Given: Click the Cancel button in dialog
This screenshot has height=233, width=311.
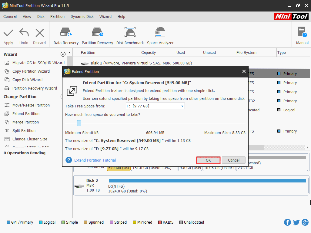Looking at the screenshot, I should coord(234,160).
